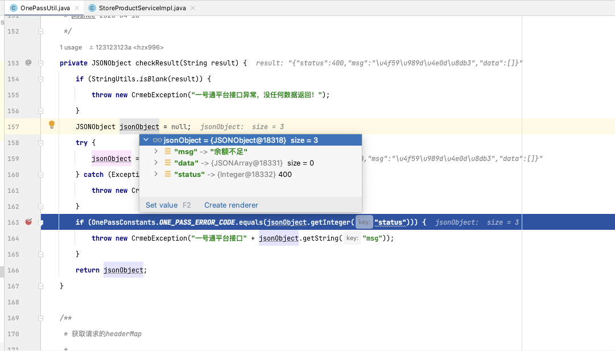Fold the checkResult method at line 153
The image size is (615, 351).
(40, 63)
